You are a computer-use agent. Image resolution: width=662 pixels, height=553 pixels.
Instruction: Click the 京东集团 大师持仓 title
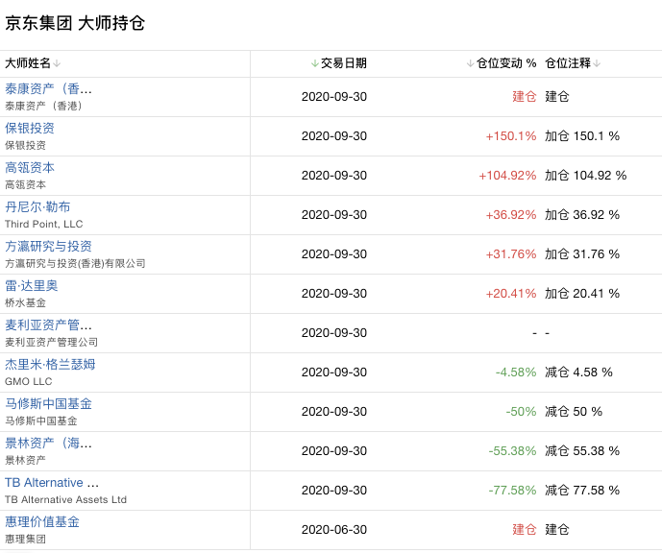(75, 23)
